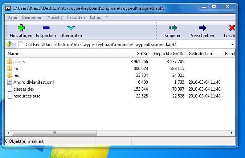Screen dimensions: 245x158
Task: Click the red X Löschen icon
Action: [x=232, y=28]
